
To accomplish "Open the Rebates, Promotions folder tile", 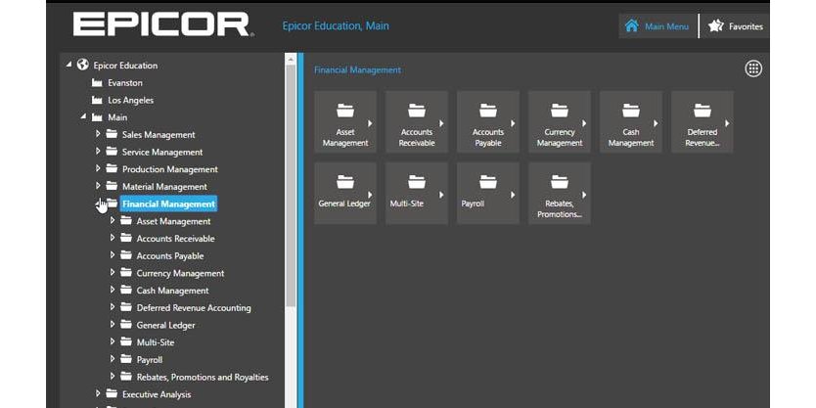I will [x=560, y=193].
